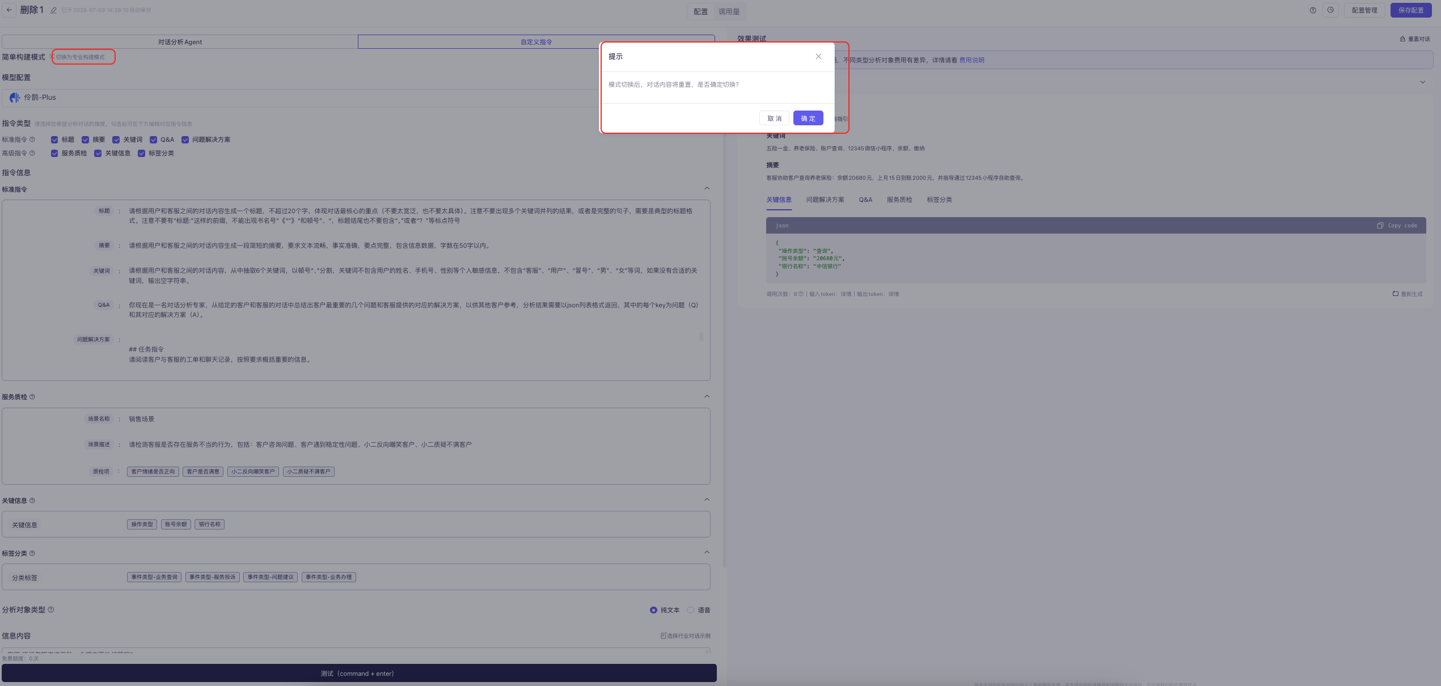This screenshot has width=1441, height=686.
Task: Uncheck the 摘要 checkbox
Action: pyautogui.click(x=86, y=139)
